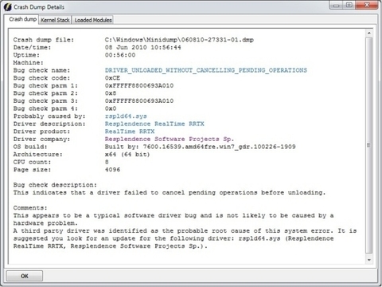
Task: Close the Crash Dump Details window
Action: [367, 5]
